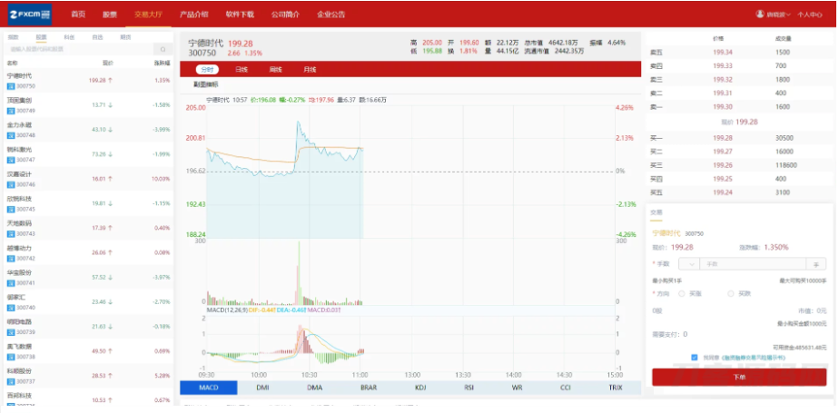Viewport: 839px width, 413px height.
Task: Switch to the 月线 chart tab
Action: click(310, 70)
